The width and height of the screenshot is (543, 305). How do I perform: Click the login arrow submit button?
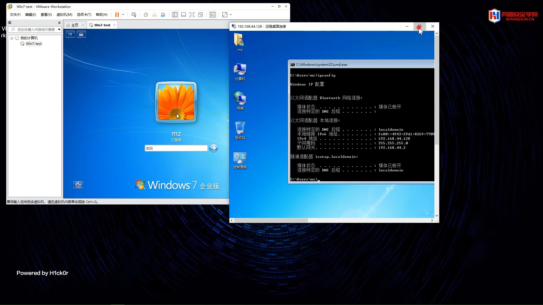click(x=214, y=148)
